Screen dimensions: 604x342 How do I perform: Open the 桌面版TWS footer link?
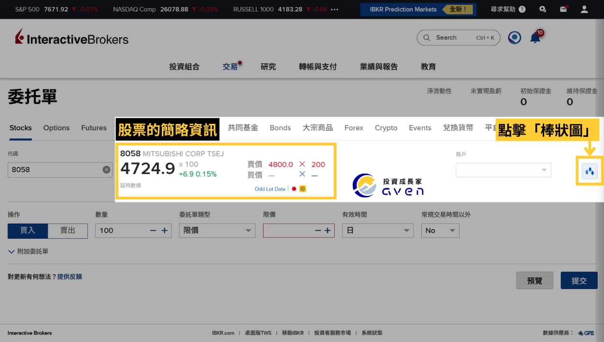pyautogui.click(x=258, y=333)
